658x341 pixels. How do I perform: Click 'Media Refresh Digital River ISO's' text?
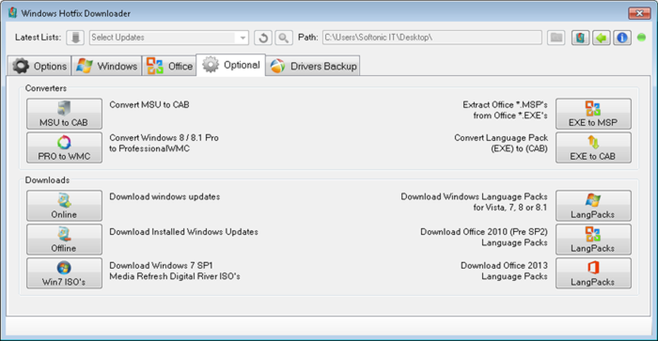coord(175,277)
